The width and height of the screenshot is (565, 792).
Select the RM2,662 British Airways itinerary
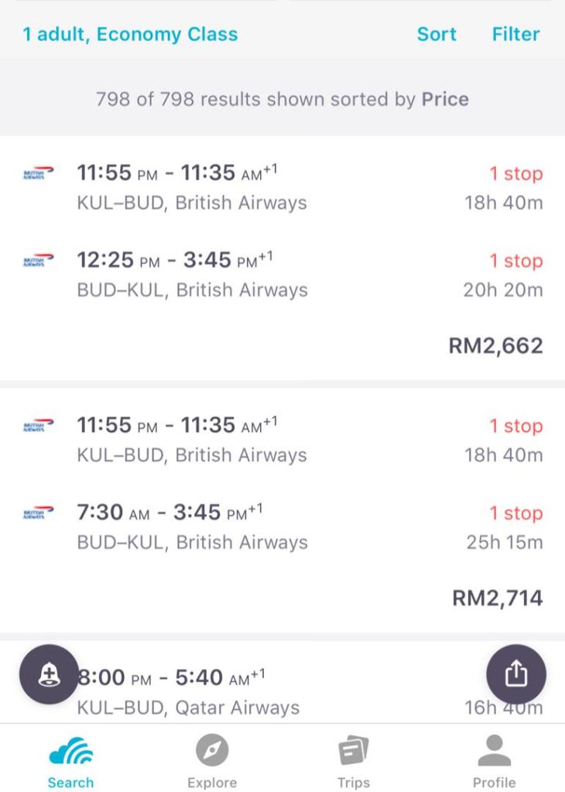tap(495, 345)
